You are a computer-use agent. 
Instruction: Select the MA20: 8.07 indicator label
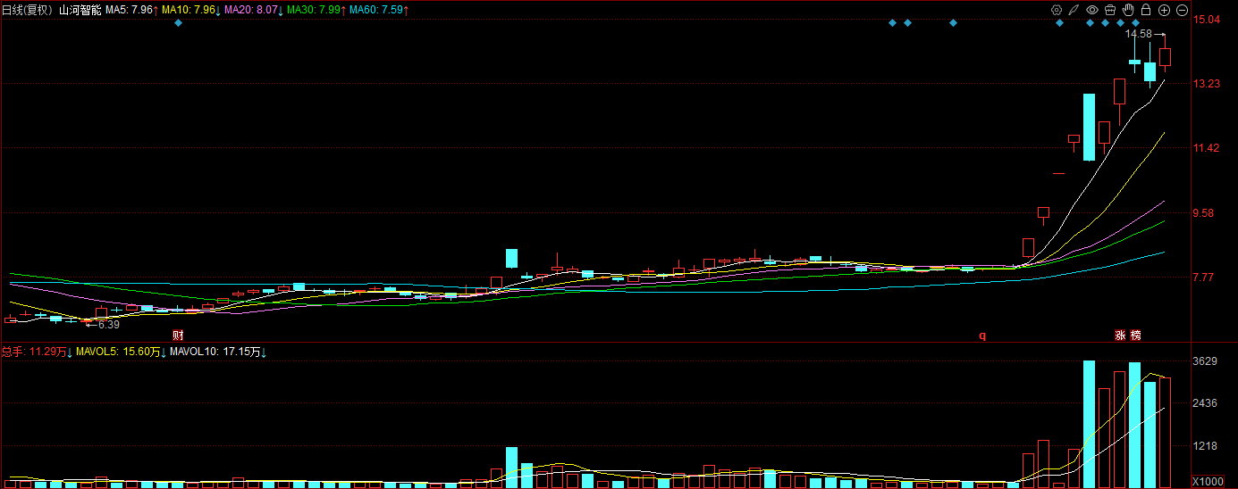point(254,10)
